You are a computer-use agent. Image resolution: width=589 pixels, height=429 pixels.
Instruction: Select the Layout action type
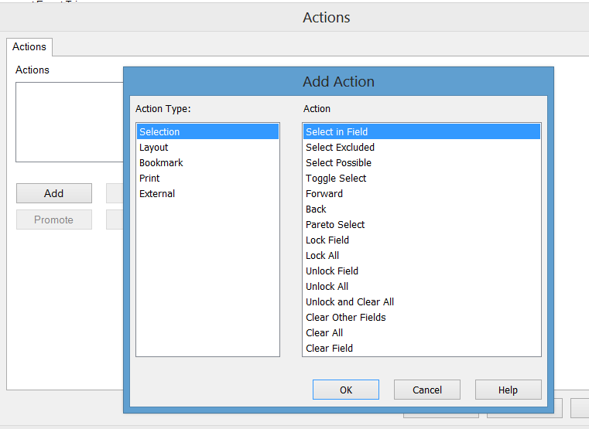tap(154, 148)
